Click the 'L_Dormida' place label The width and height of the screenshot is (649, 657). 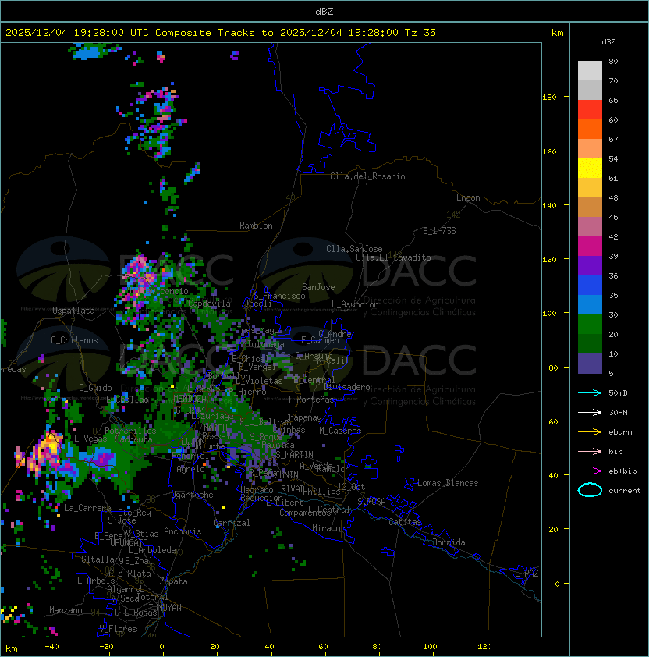point(444,542)
